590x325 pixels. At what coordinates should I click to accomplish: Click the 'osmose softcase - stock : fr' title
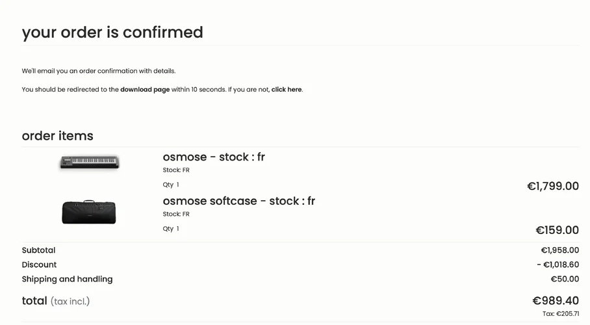(x=238, y=201)
